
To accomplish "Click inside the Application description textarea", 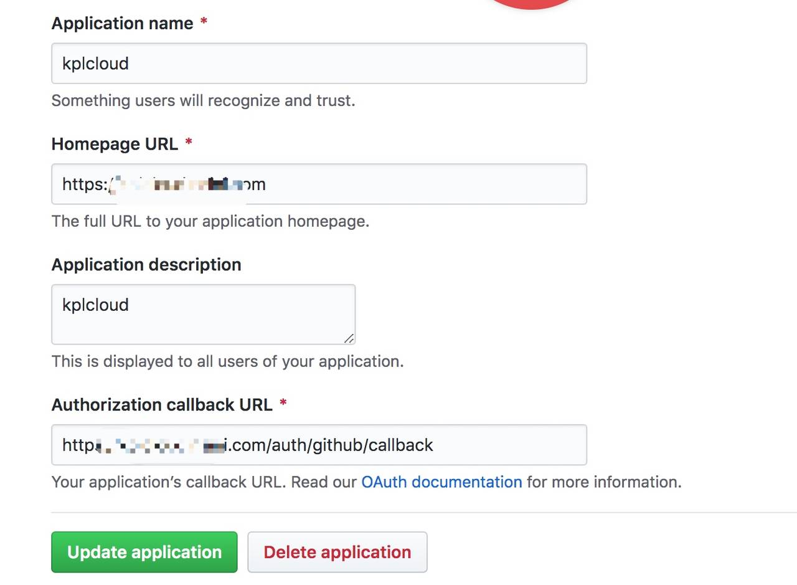I will point(203,315).
